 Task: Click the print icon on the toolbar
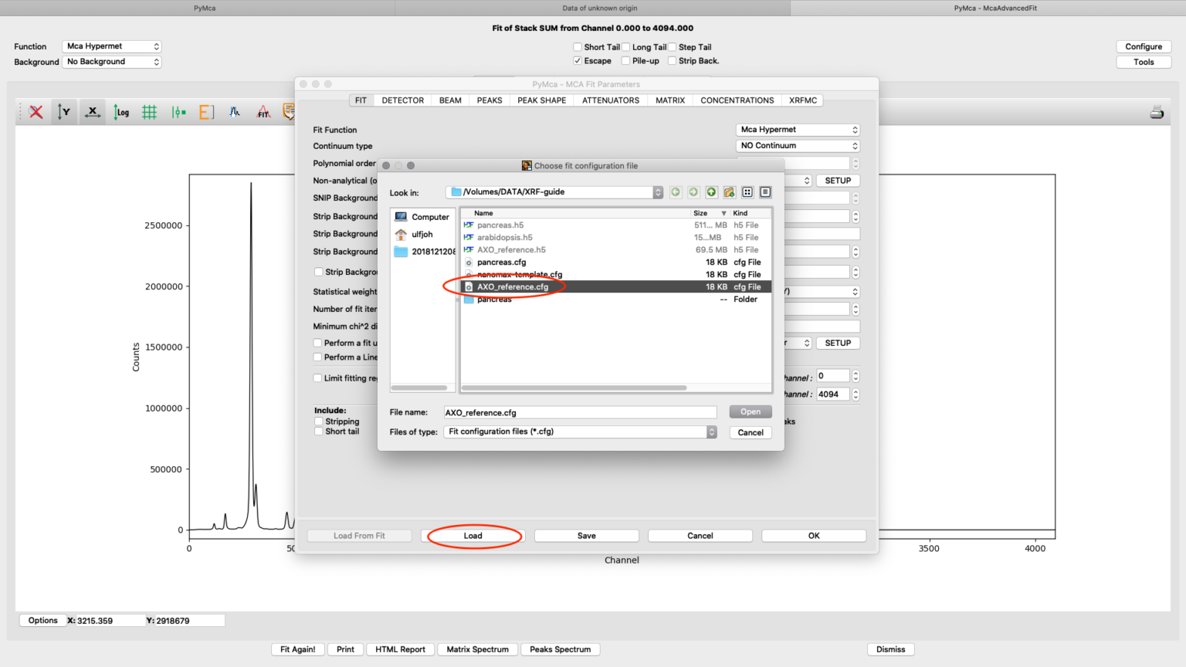click(1156, 112)
